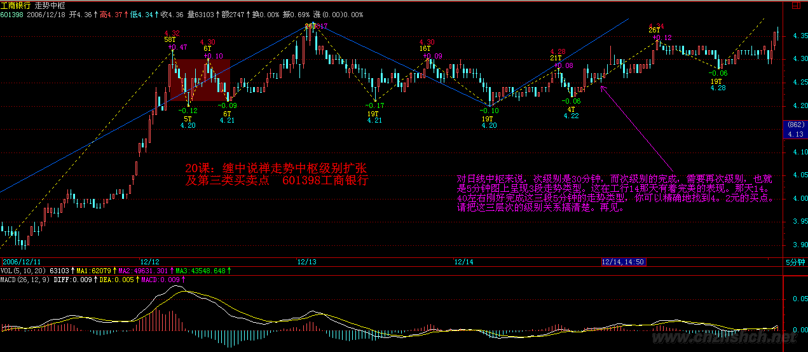Click the 2006/12/11 date on the time axis

(x=22, y=261)
